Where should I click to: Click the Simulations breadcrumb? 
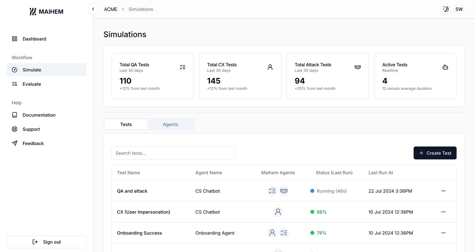(141, 9)
